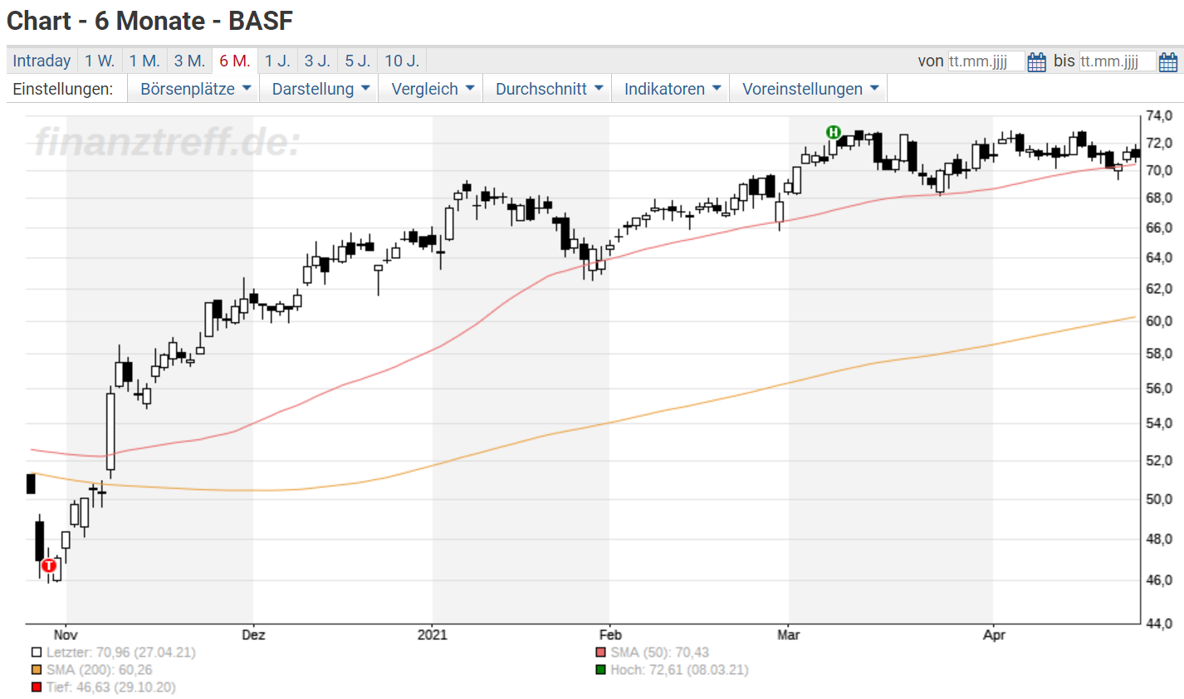
Task: Click legend text 'SMA (200): 60,26'
Action: (x=100, y=670)
